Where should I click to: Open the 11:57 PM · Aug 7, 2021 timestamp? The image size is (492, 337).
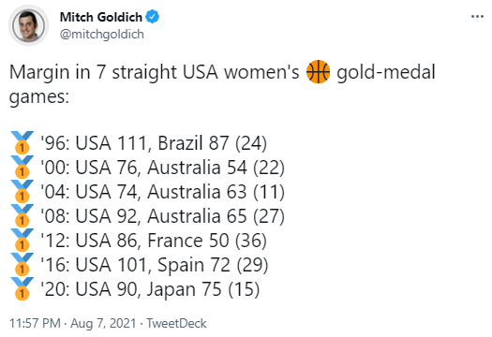(x=73, y=323)
